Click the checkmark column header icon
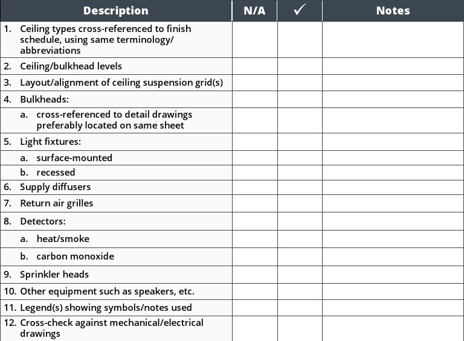 click(x=300, y=11)
